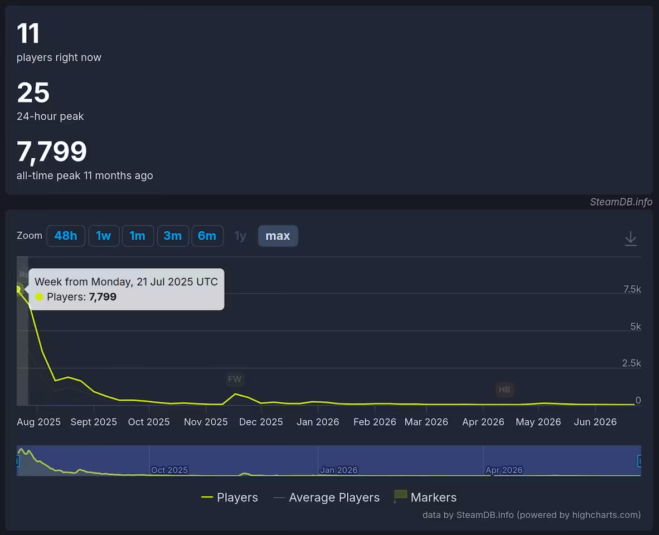Click the HB chart marker flag
659x535 pixels.
click(505, 390)
